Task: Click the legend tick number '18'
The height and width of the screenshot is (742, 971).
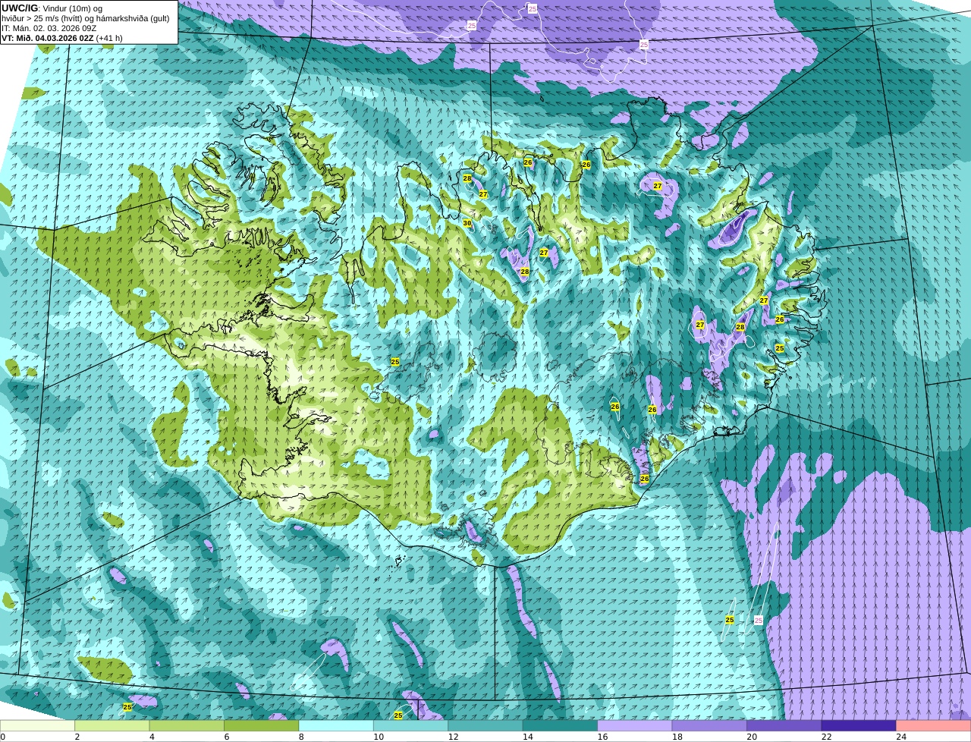Action: click(x=677, y=737)
